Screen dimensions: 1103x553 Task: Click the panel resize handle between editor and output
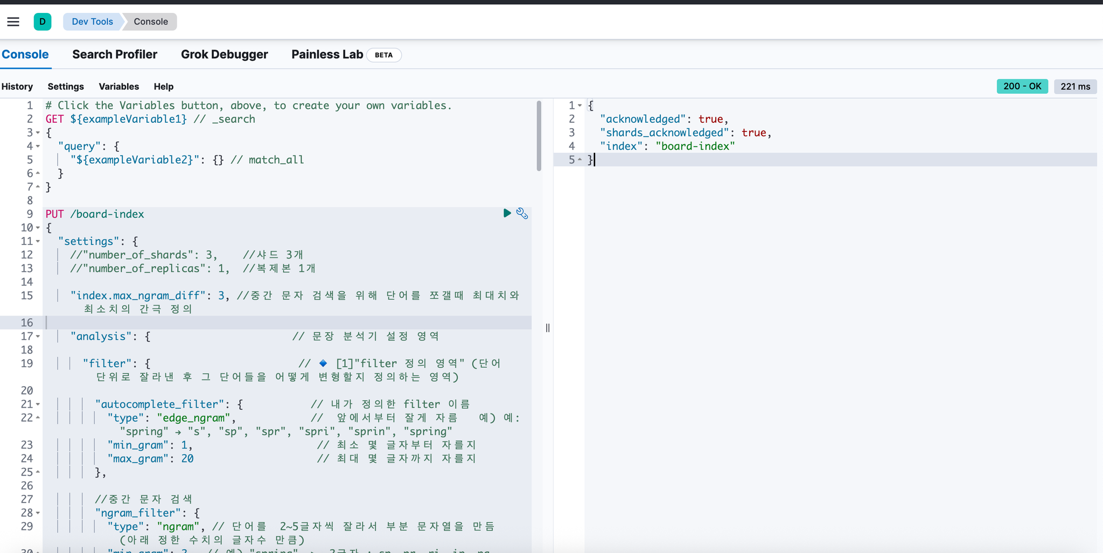(x=547, y=327)
